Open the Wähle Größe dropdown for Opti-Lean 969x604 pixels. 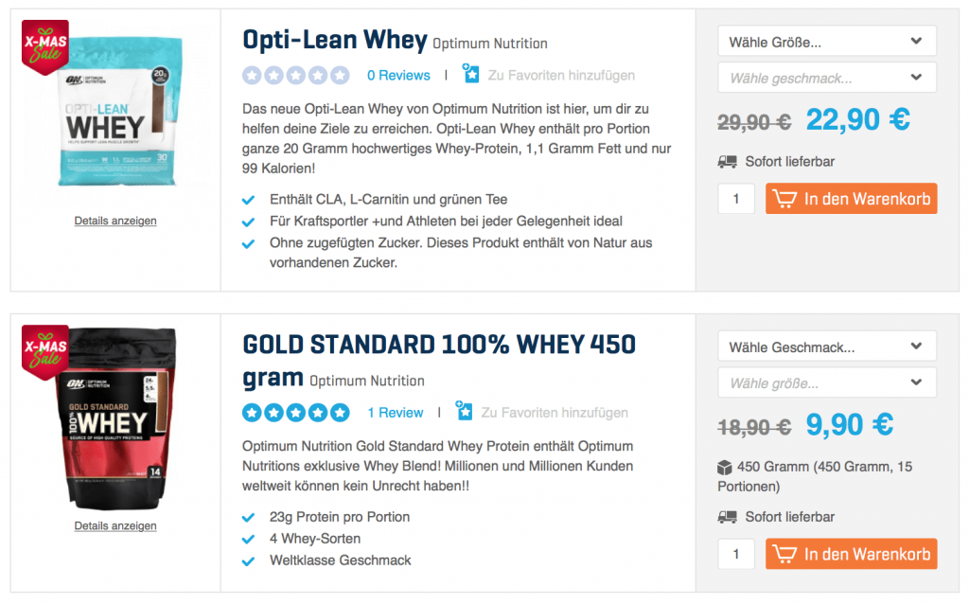click(x=827, y=42)
